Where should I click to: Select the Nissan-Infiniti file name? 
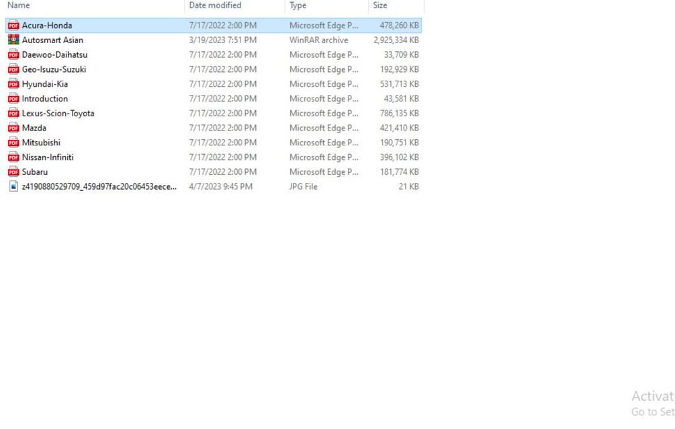(x=48, y=157)
